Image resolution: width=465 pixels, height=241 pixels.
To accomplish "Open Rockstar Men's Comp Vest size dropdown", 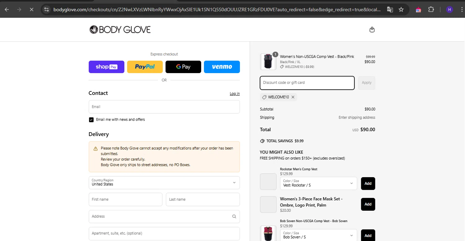I will [318, 183].
